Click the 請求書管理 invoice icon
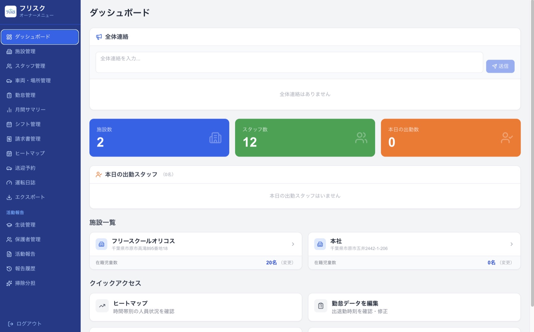 pyautogui.click(x=9, y=139)
